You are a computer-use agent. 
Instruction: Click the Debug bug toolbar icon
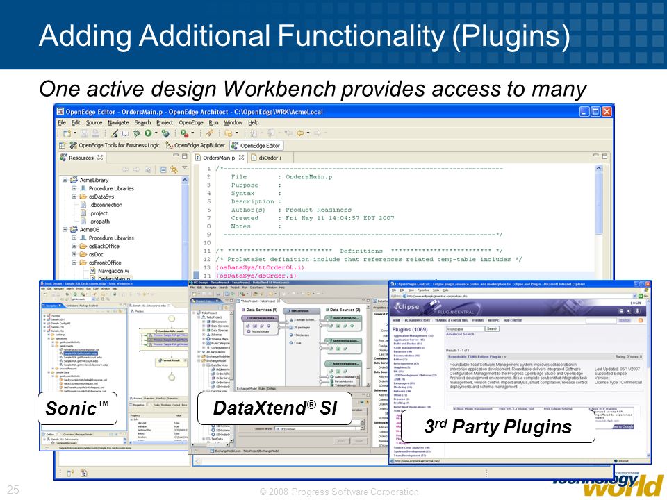(x=137, y=133)
